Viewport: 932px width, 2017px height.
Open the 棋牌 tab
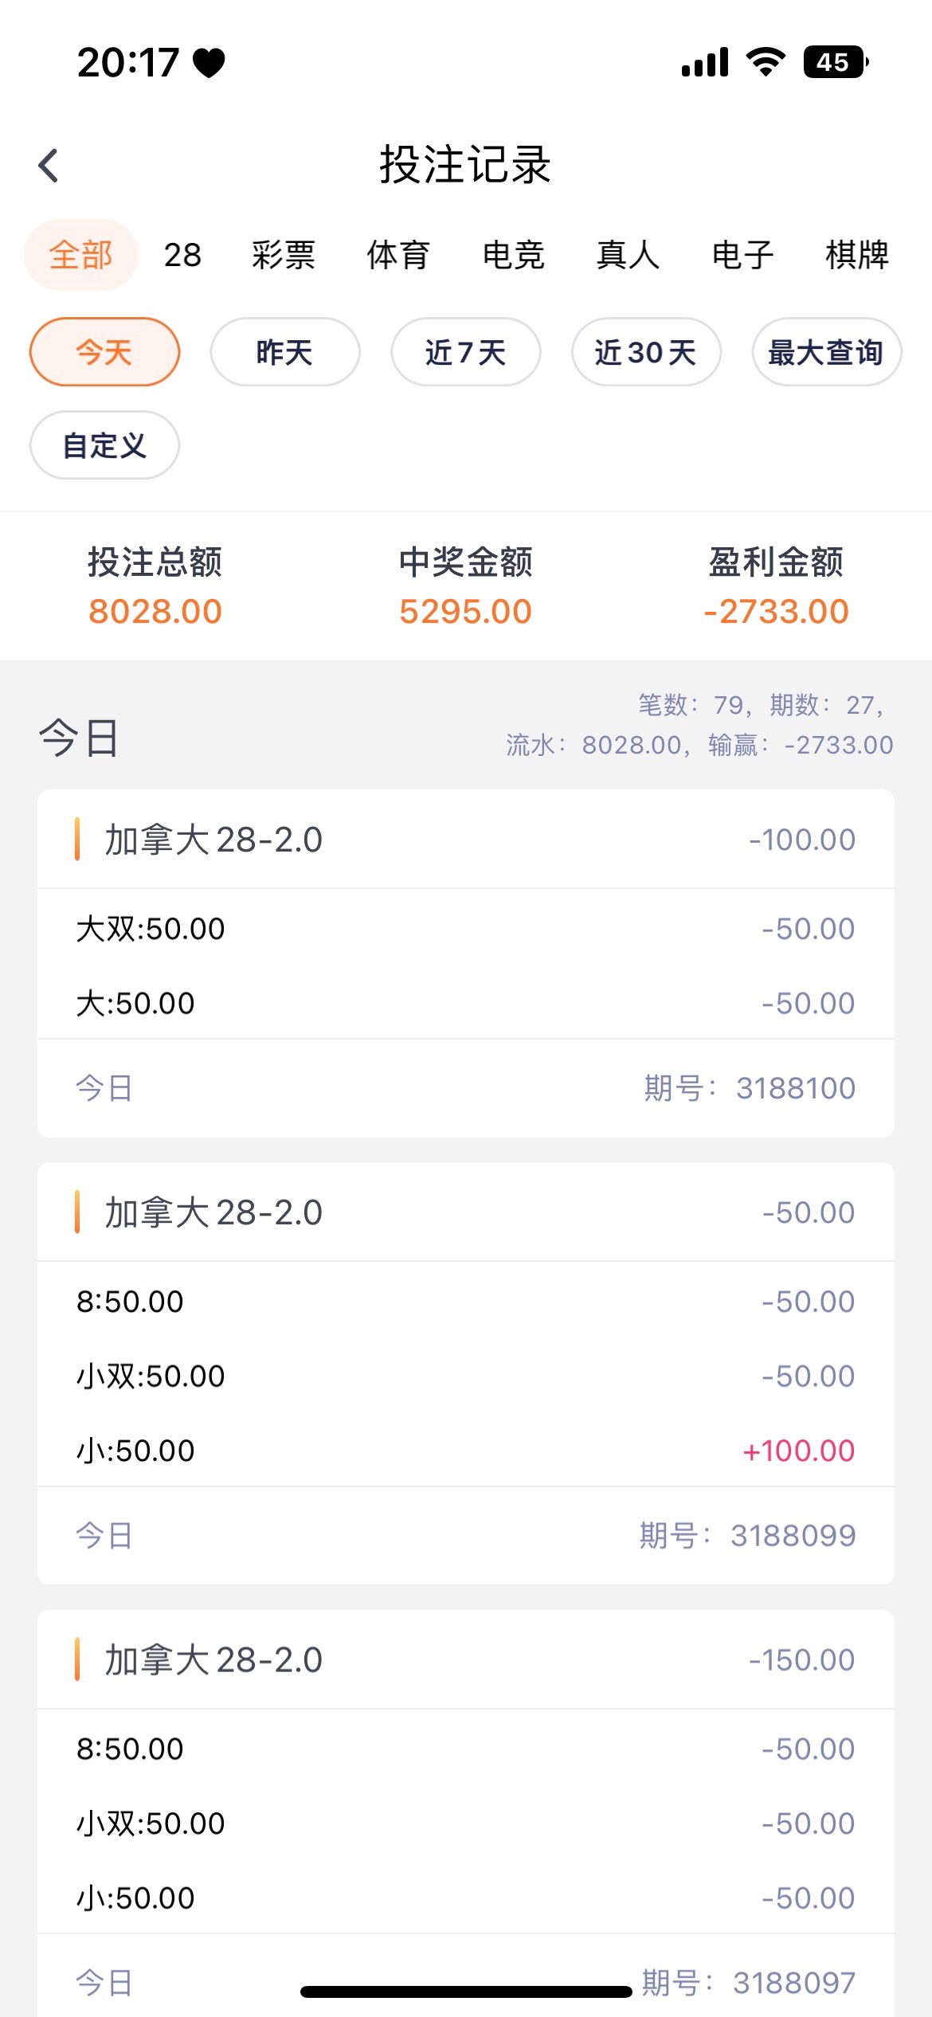pyautogui.click(x=857, y=255)
